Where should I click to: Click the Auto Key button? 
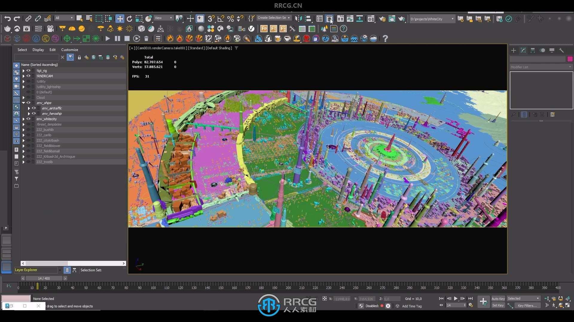coord(498,298)
